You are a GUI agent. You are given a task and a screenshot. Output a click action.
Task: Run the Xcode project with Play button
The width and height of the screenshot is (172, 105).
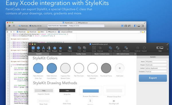(x=10, y=26)
